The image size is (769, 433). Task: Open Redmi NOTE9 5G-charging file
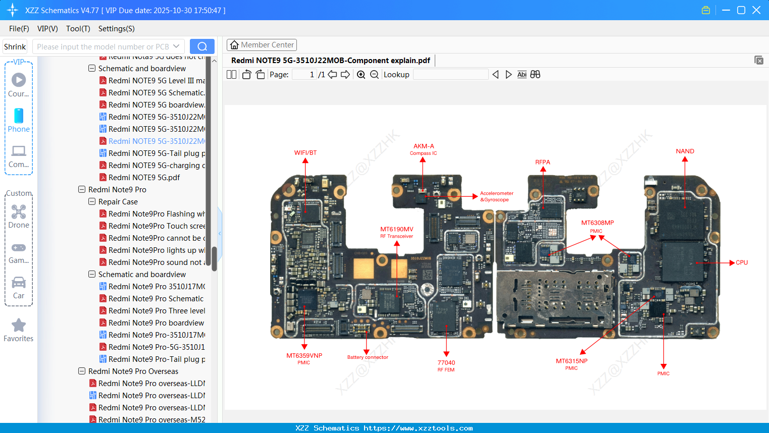[152, 166]
